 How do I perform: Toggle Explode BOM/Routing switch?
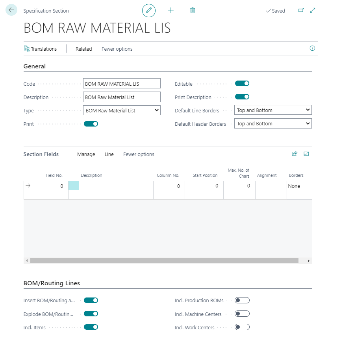91,314
